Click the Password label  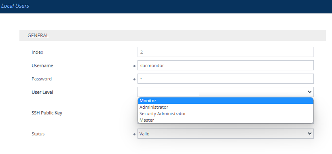(x=42, y=79)
